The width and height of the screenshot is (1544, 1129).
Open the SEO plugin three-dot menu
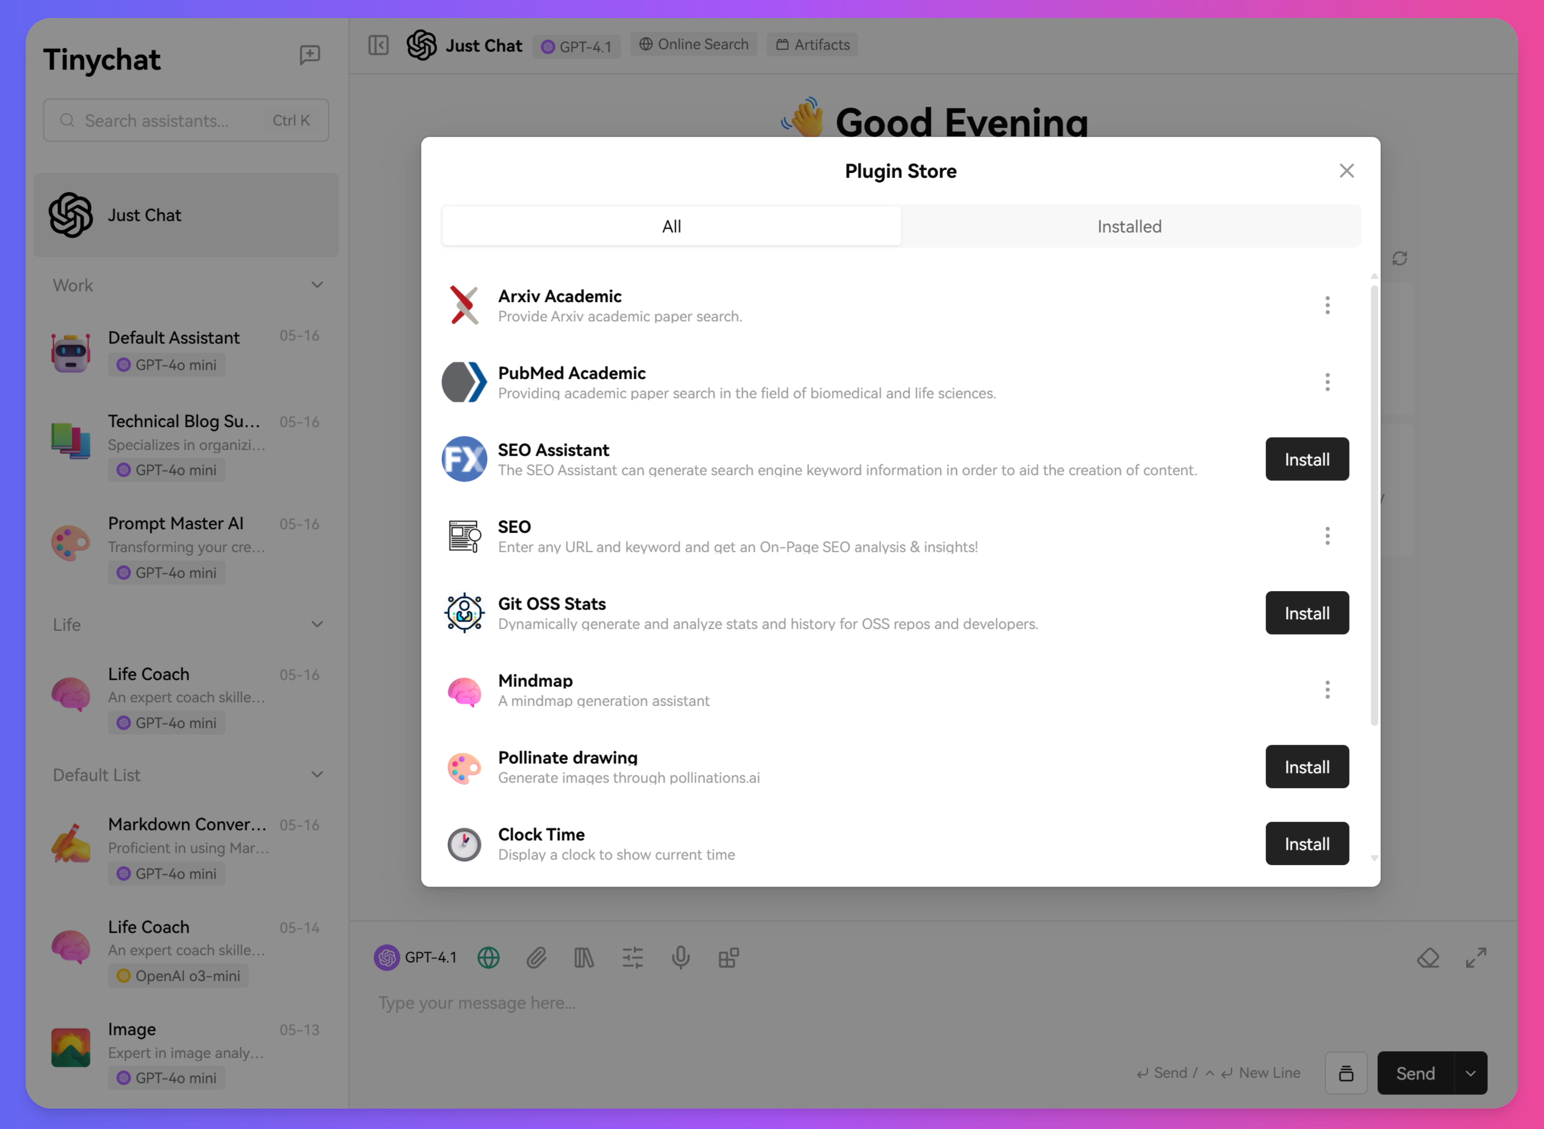coord(1327,536)
